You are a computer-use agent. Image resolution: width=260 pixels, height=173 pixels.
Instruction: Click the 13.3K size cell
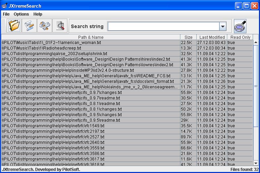tap(188, 48)
